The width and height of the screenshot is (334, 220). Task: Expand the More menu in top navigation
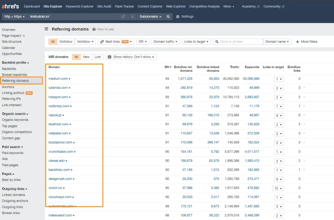pos(229,7)
